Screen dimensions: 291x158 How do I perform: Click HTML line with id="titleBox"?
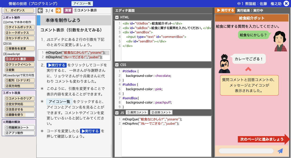coord(152,23)
